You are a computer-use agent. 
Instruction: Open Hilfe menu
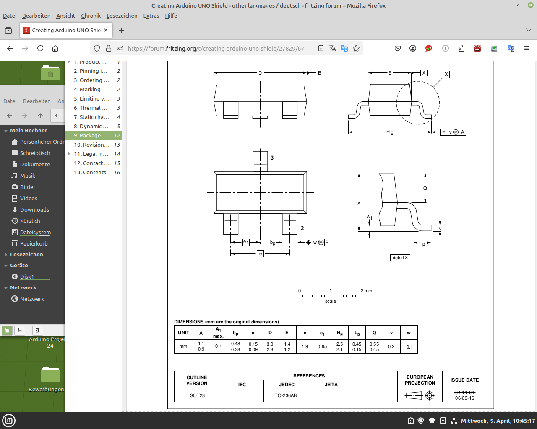[171, 16]
